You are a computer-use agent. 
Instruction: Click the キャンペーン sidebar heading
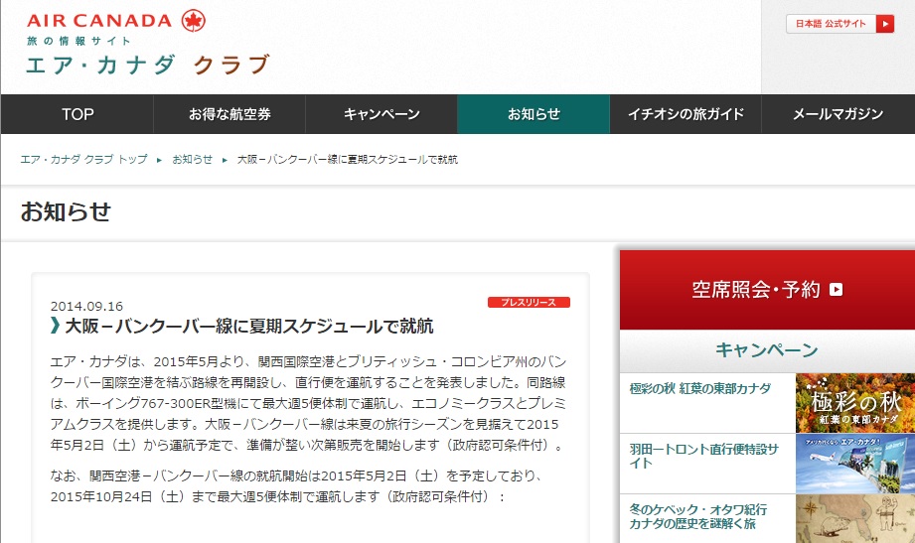[x=767, y=350]
